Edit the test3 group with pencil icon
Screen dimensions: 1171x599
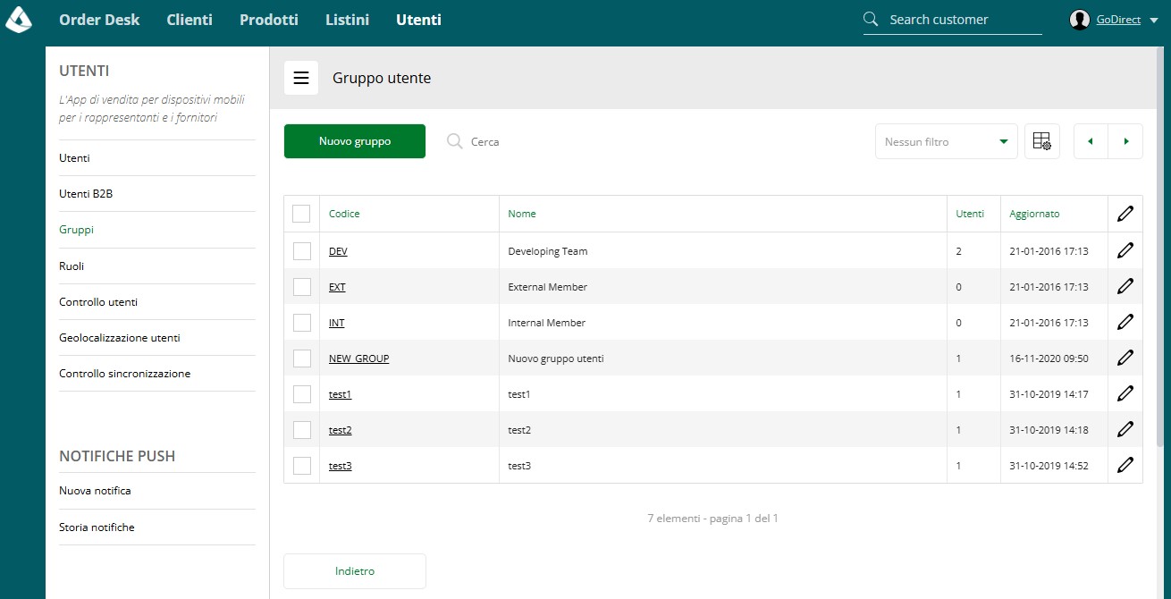[1125, 465]
